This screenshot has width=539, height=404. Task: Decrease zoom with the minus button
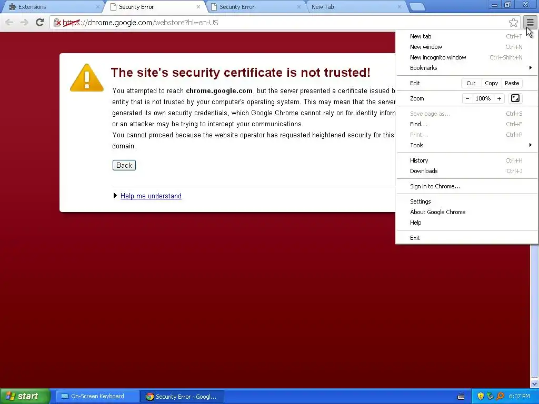467,98
